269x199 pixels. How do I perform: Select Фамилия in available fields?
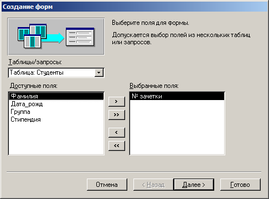pyautogui.click(x=56, y=96)
